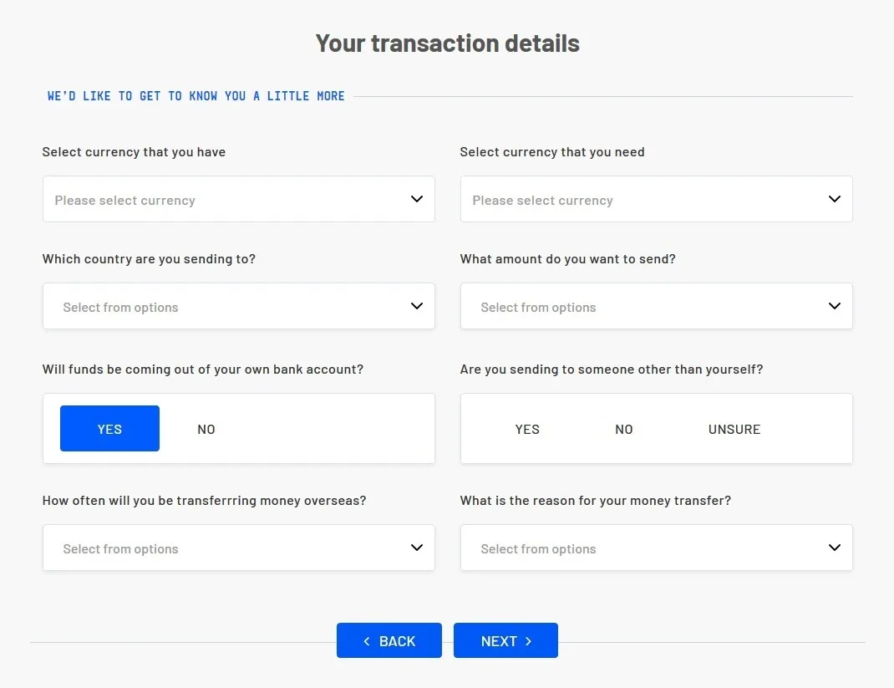The image size is (894, 688).
Task: Go back using the BACK button
Action: coord(389,641)
